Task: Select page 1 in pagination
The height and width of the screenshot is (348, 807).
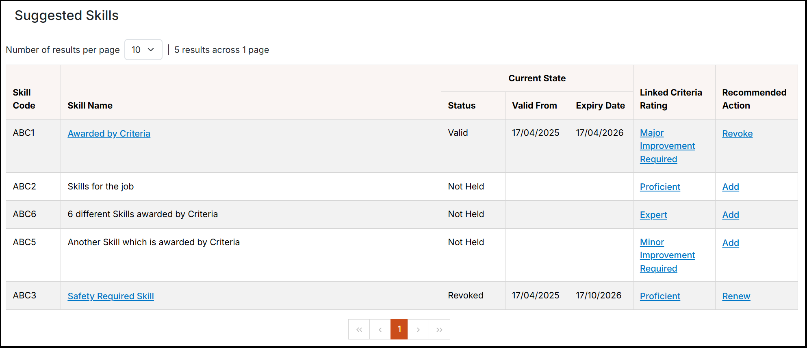Action: pos(399,329)
